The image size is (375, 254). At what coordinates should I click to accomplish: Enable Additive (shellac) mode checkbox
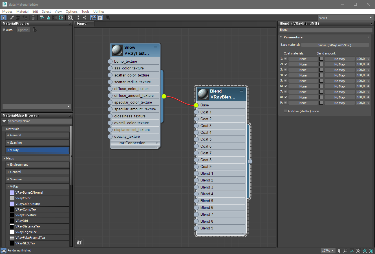click(286, 111)
